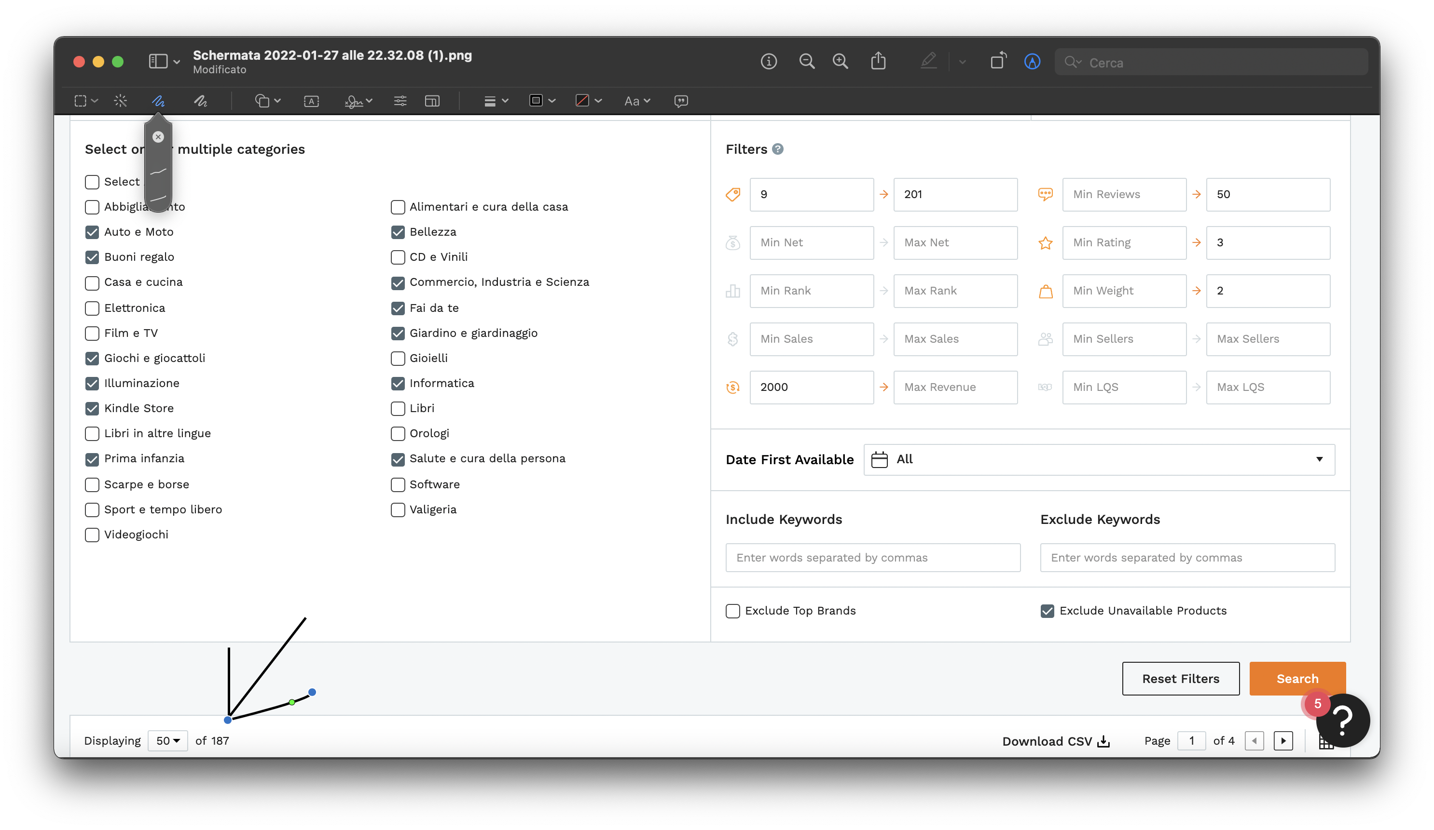Uncheck the Bellezza category
The height and width of the screenshot is (830, 1434).
pos(398,232)
